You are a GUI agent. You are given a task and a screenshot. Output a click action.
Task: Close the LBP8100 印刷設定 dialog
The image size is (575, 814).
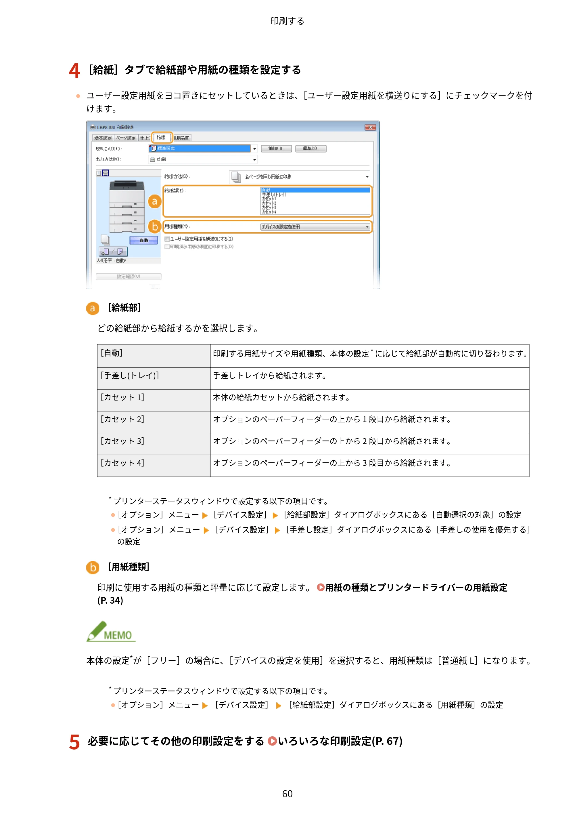pyautogui.click(x=370, y=127)
